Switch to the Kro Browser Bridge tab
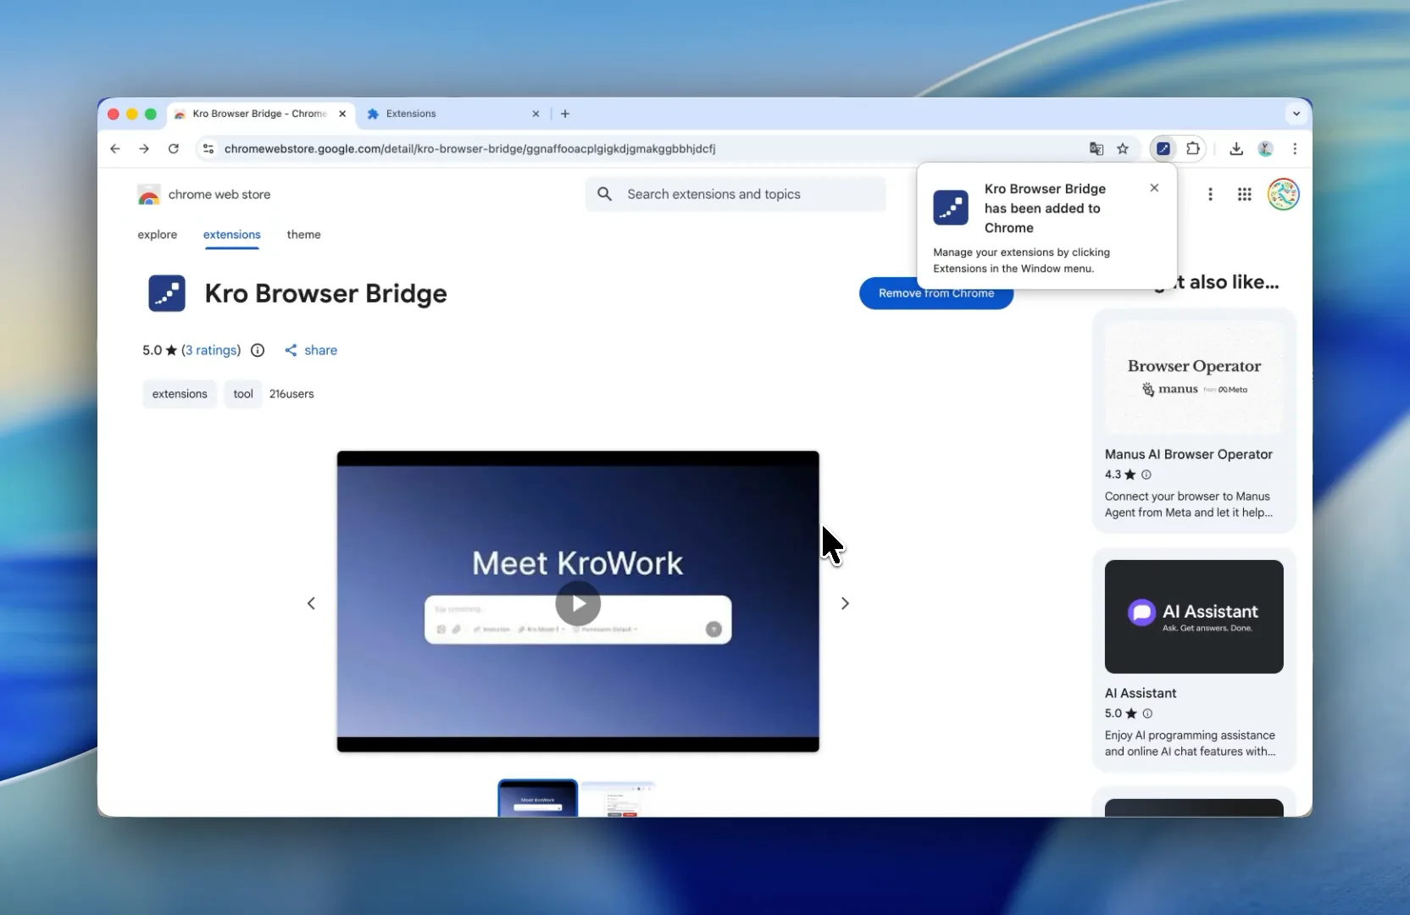This screenshot has height=915, width=1410. (261, 114)
